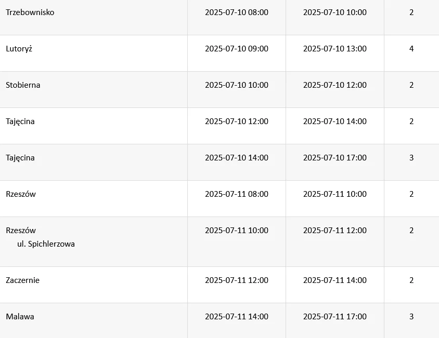The width and height of the screenshot is (439, 338).
Task: Click duration value 4 in Lutoryż row
Action: coord(411,49)
